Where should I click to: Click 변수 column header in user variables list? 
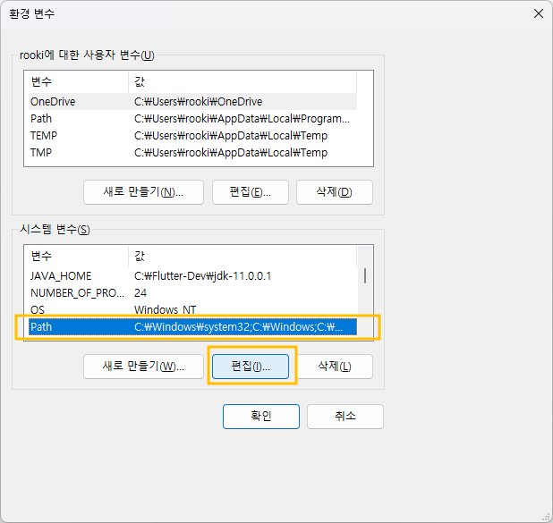point(78,81)
